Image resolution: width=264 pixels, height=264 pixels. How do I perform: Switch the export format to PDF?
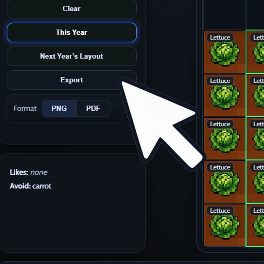point(93,108)
